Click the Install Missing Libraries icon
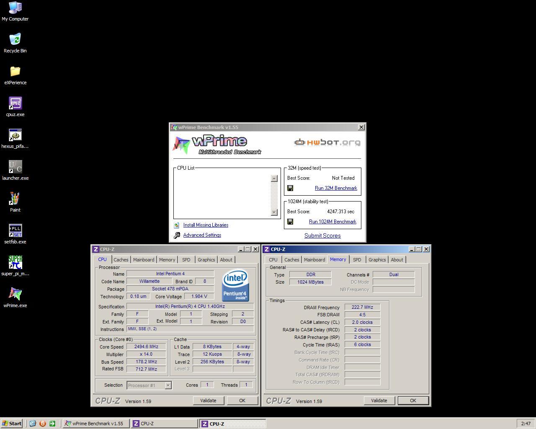Image resolution: width=536 pixels, height=429 pixels. tap(177, 225)
